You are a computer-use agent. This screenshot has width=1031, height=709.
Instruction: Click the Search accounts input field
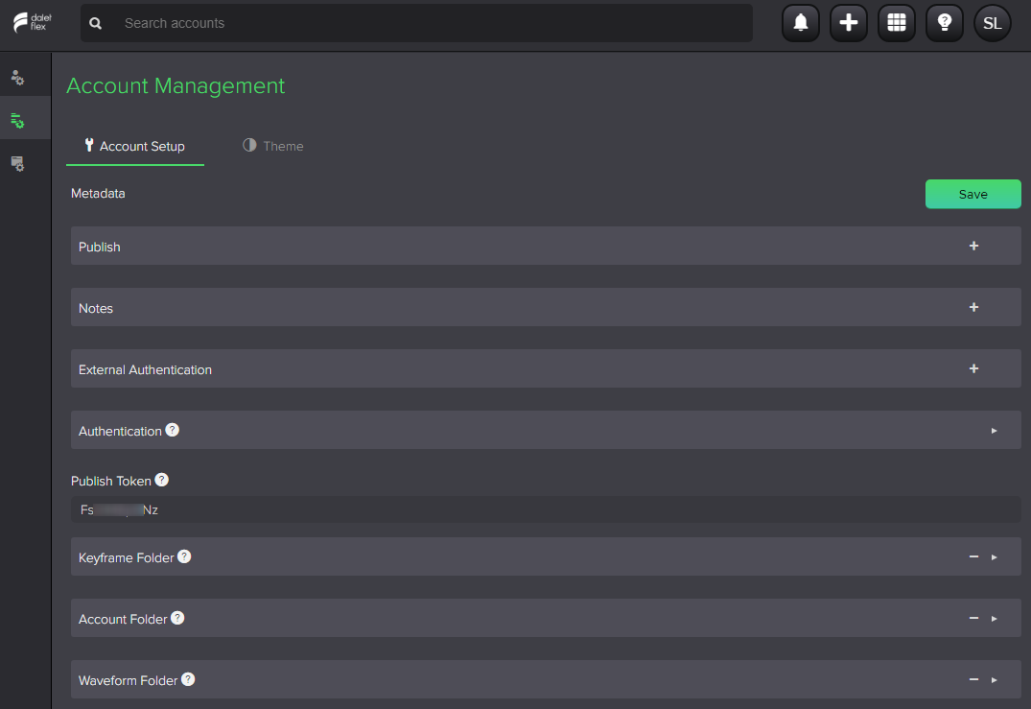[417, 23]
